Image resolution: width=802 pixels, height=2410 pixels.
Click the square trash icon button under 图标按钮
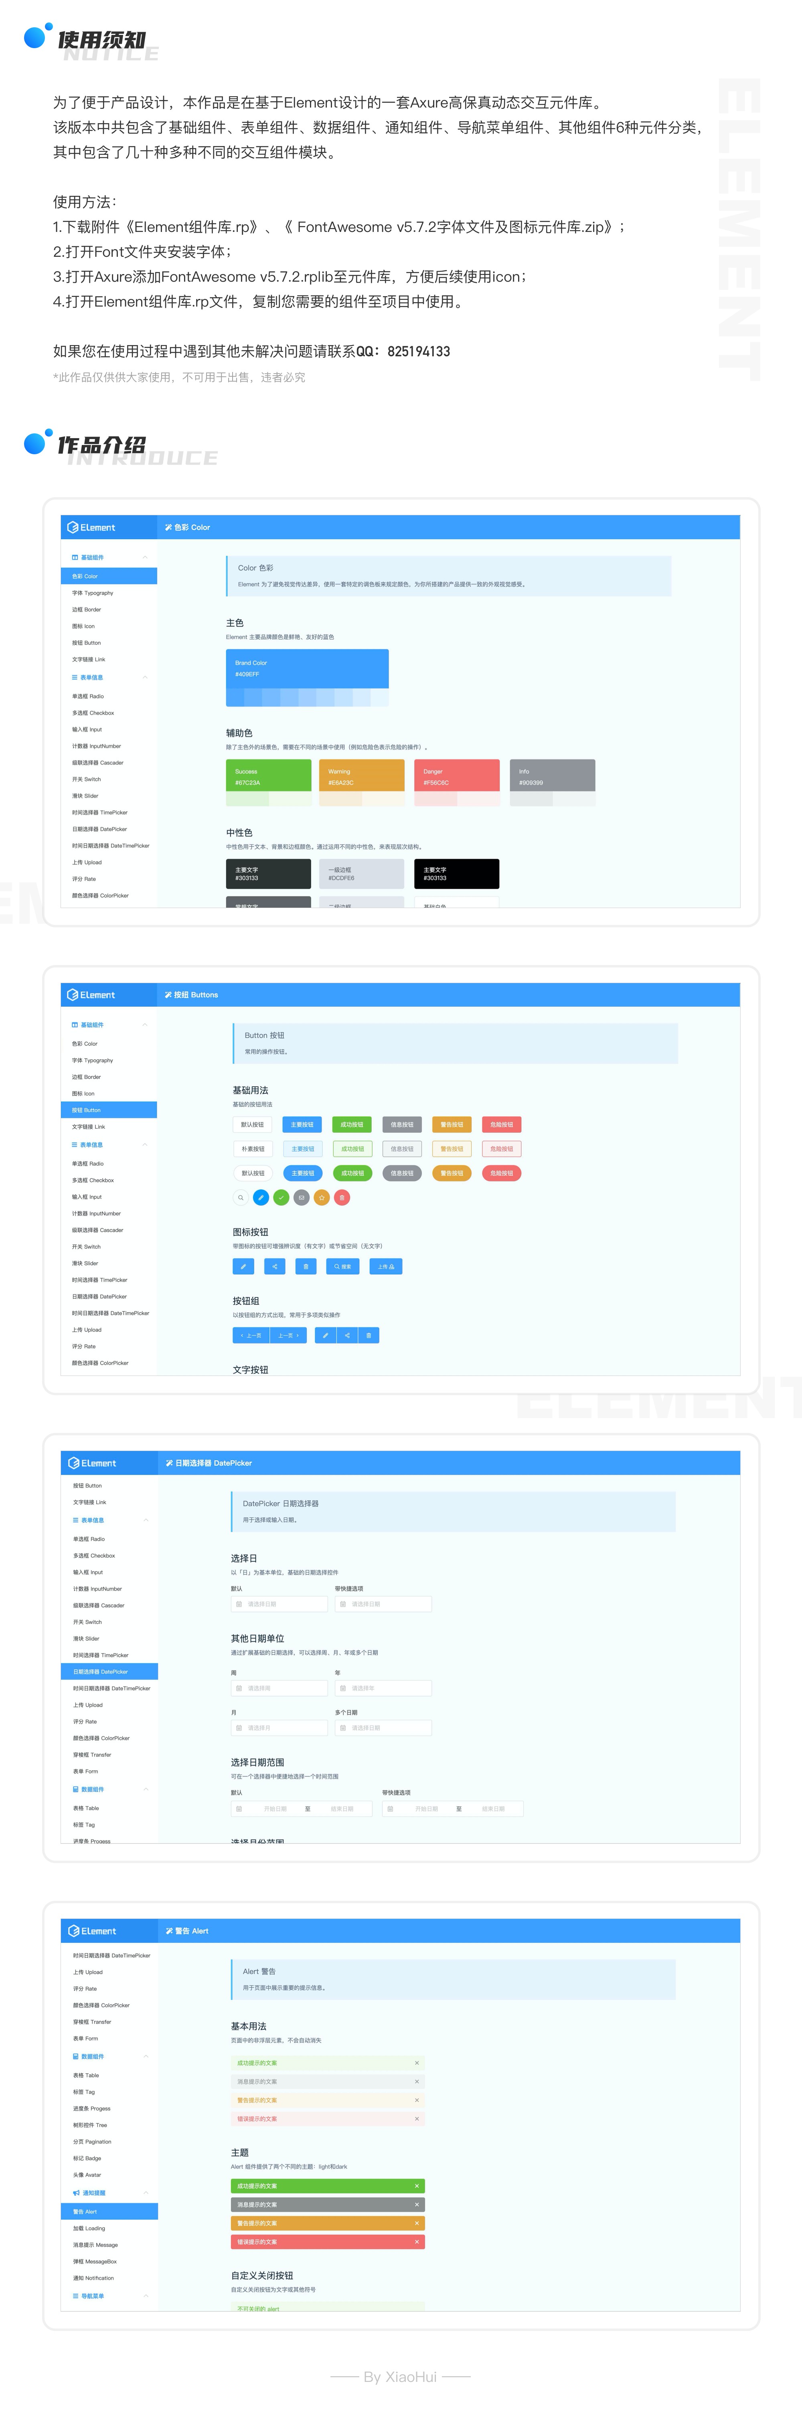point(306,1267)
